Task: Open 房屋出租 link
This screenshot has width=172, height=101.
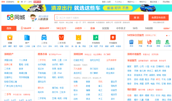Action: pyautogui.click(x=8, y=60)
